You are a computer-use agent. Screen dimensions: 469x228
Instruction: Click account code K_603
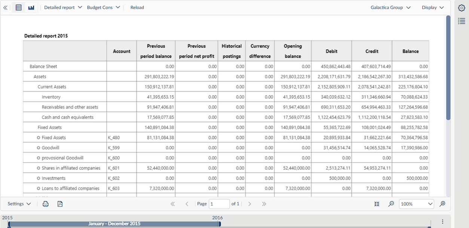click(x=114, y=188)
